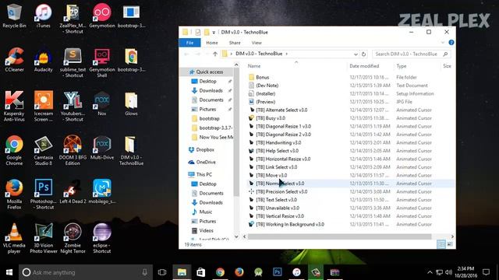Select the Audacity desktop icon
Image resolution: width=499 pixels, height=280 pixels.
coord(44,60)
